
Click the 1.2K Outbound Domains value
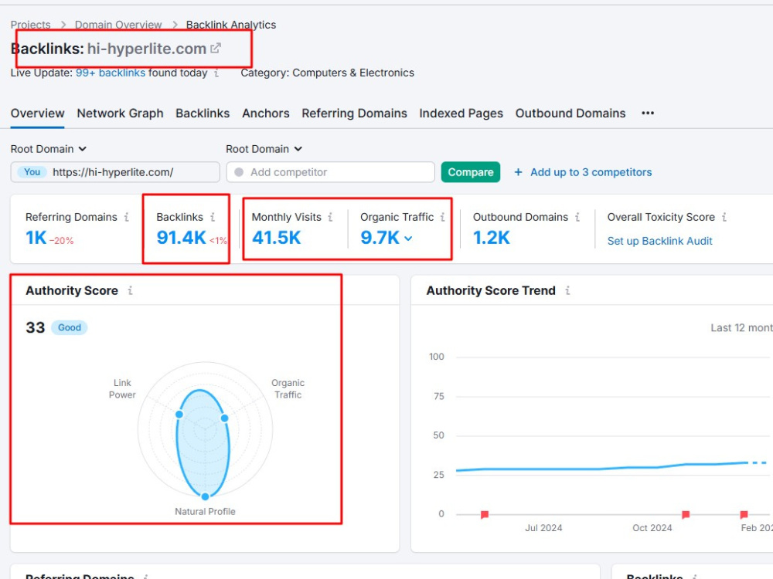pyautogui.click(x=492, y=238)
